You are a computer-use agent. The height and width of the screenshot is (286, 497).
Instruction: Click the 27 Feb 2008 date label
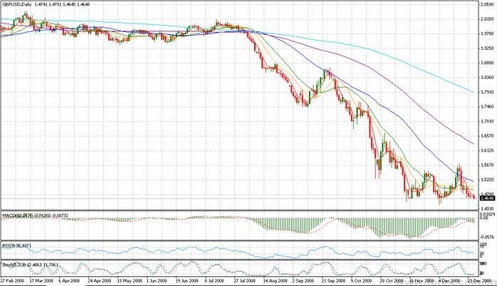tap(11, 281)
